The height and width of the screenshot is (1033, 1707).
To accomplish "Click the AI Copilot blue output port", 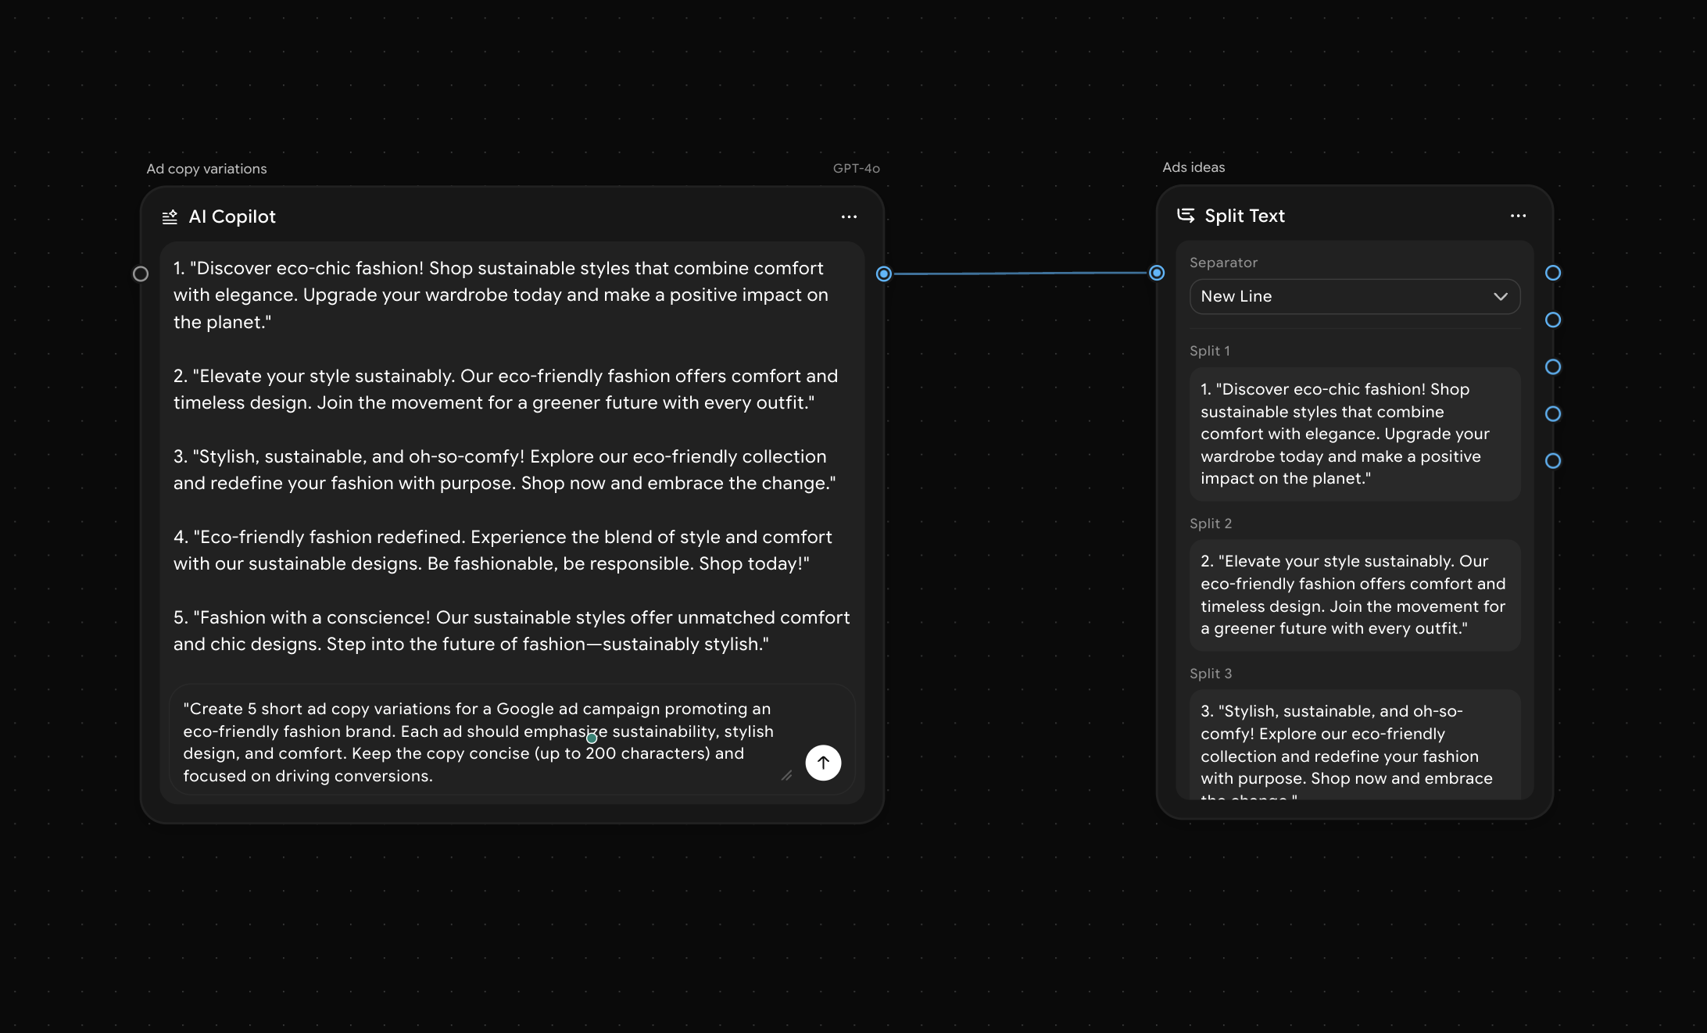I will (x=883, y=273).
